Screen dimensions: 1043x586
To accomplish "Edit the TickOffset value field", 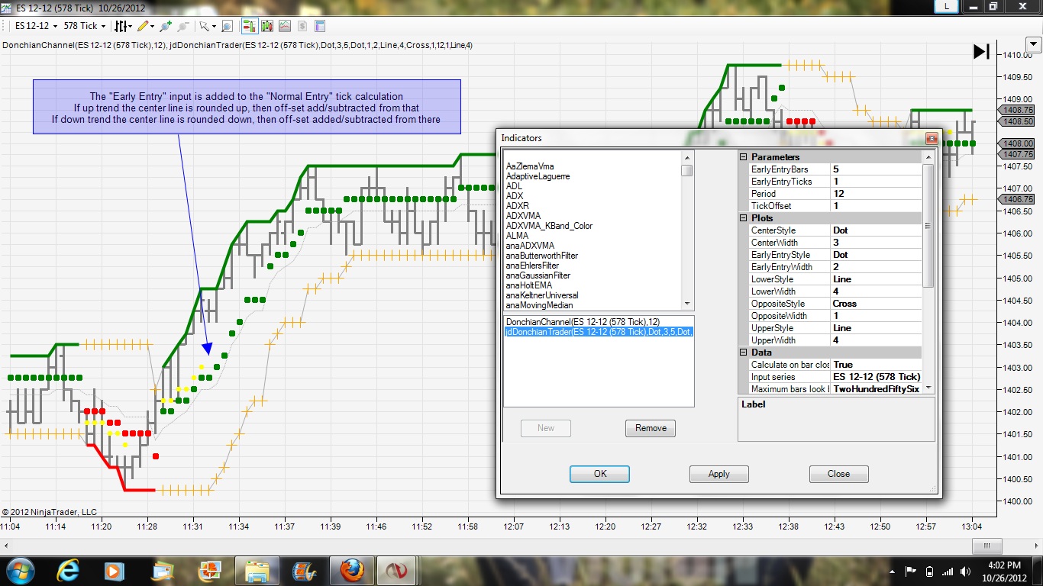I will [876, 206].
